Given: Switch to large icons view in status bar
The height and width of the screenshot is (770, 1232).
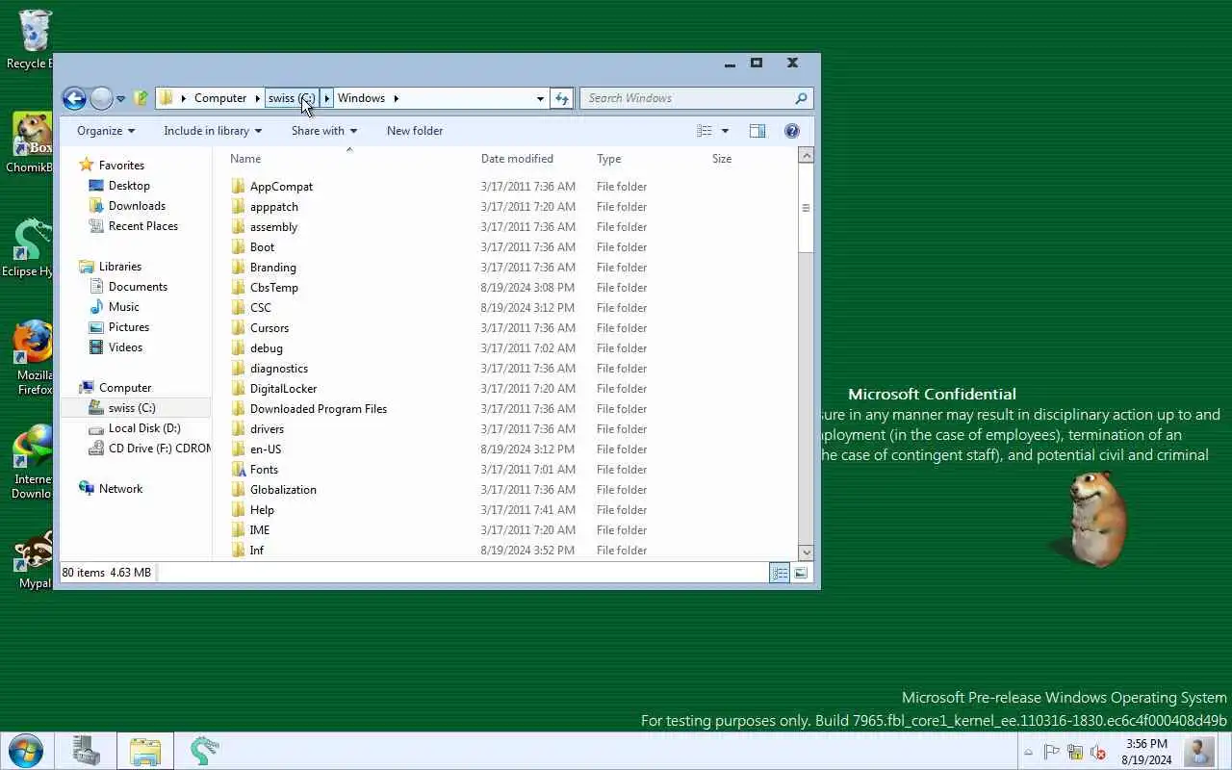Looking at the screenshot, I should coord(801,573).
